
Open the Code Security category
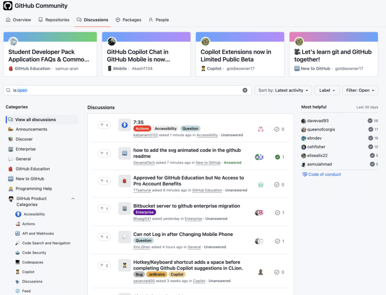coord(18,252)
